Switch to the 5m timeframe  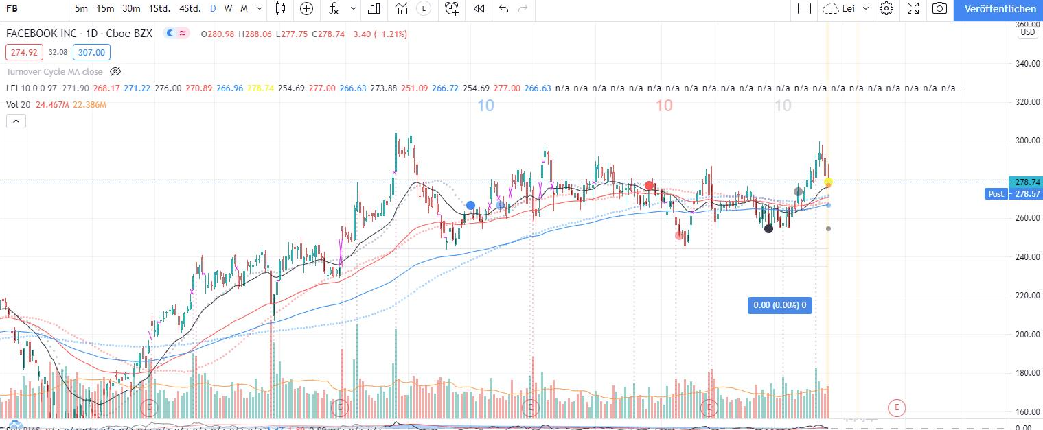(x=81, y=8)
